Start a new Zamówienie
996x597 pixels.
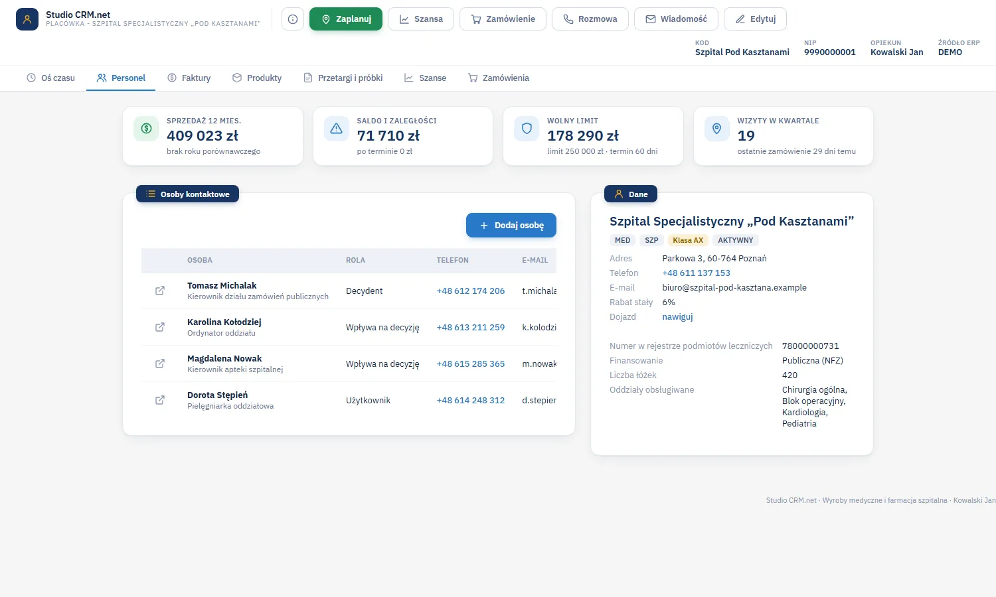tap(503, 19)
